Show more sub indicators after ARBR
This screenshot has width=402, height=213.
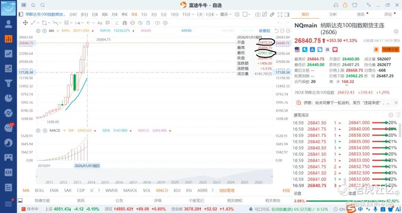click(212, 190)
